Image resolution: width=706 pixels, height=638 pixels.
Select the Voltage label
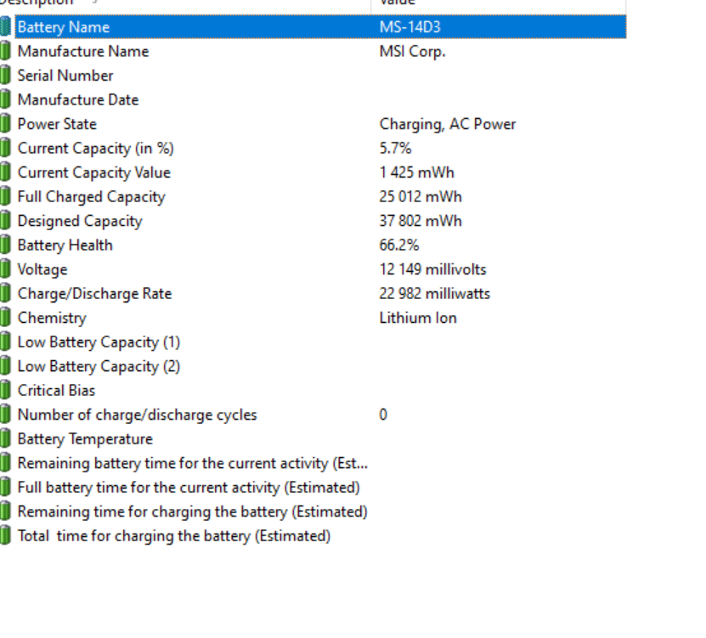point(42,269)
